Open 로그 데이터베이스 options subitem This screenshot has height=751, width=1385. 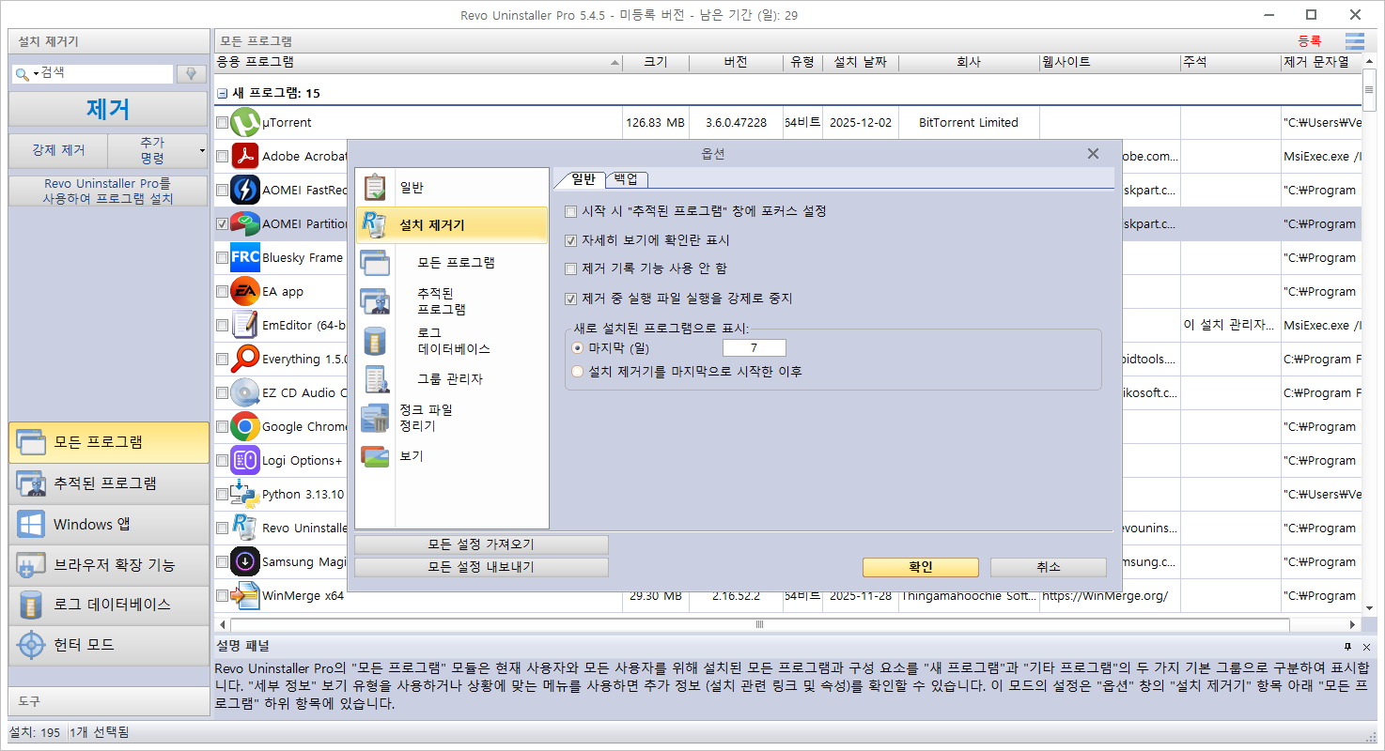point(452,341)
